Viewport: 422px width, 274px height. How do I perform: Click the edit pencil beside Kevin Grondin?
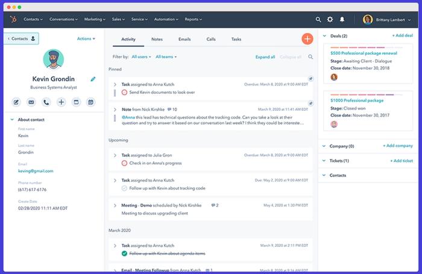[93, 79]
